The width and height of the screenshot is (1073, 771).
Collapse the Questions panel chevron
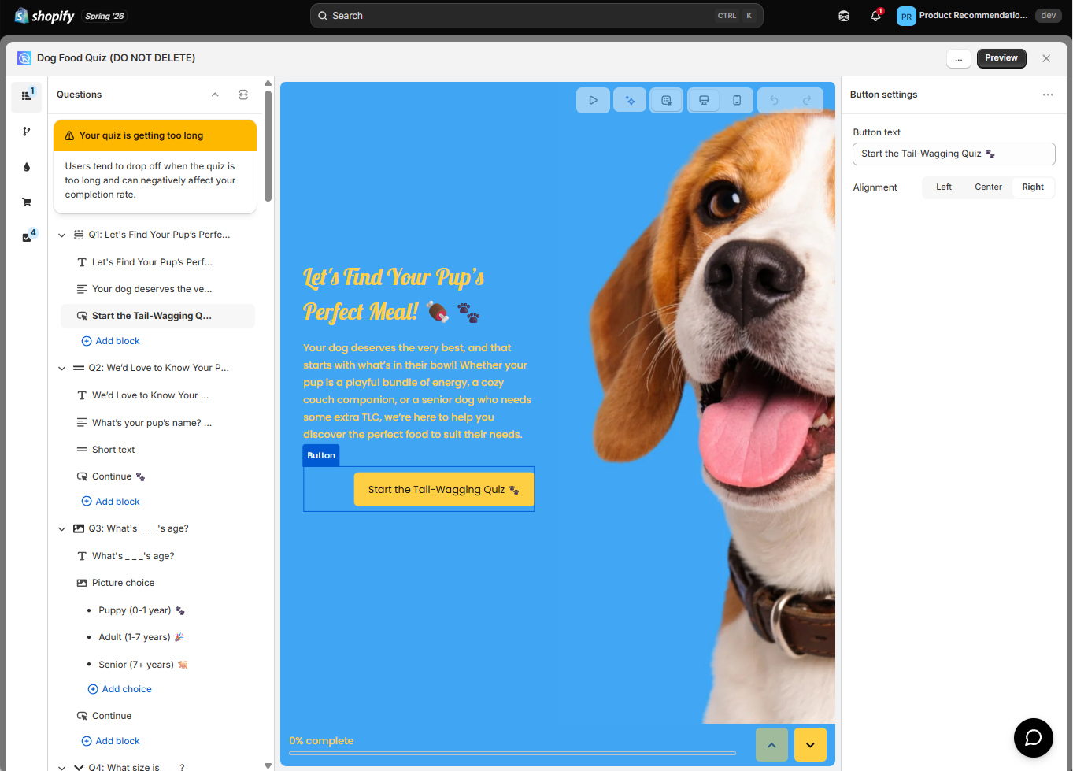coord(215,95)
